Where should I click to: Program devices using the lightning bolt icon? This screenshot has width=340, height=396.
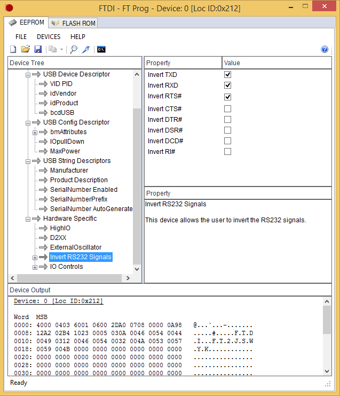[86, 50]
